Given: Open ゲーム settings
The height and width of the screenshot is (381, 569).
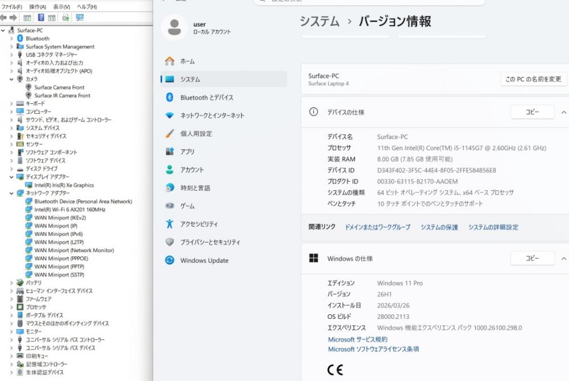Looking at the screenshot, I should (x=224, y=206).
